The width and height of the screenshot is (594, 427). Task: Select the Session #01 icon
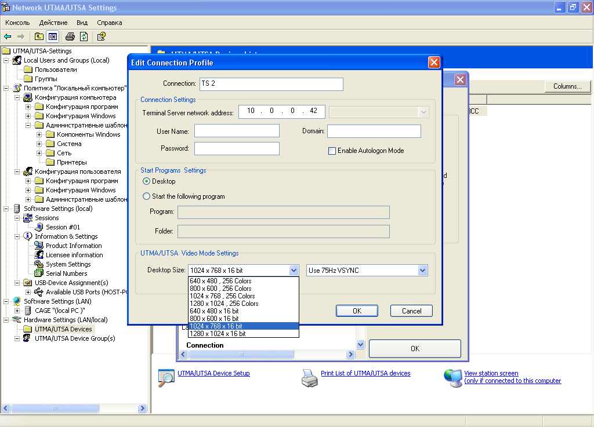[39, 227]
